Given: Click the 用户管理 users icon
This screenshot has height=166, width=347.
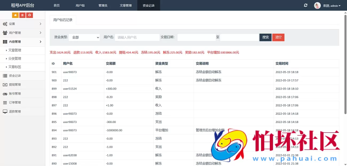Looking at the screenshot, I should (x=4, y=33).
